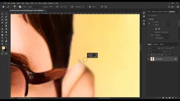Select the Move tool
The width and height of the screenshot is (180, 101).
[2, 14]
